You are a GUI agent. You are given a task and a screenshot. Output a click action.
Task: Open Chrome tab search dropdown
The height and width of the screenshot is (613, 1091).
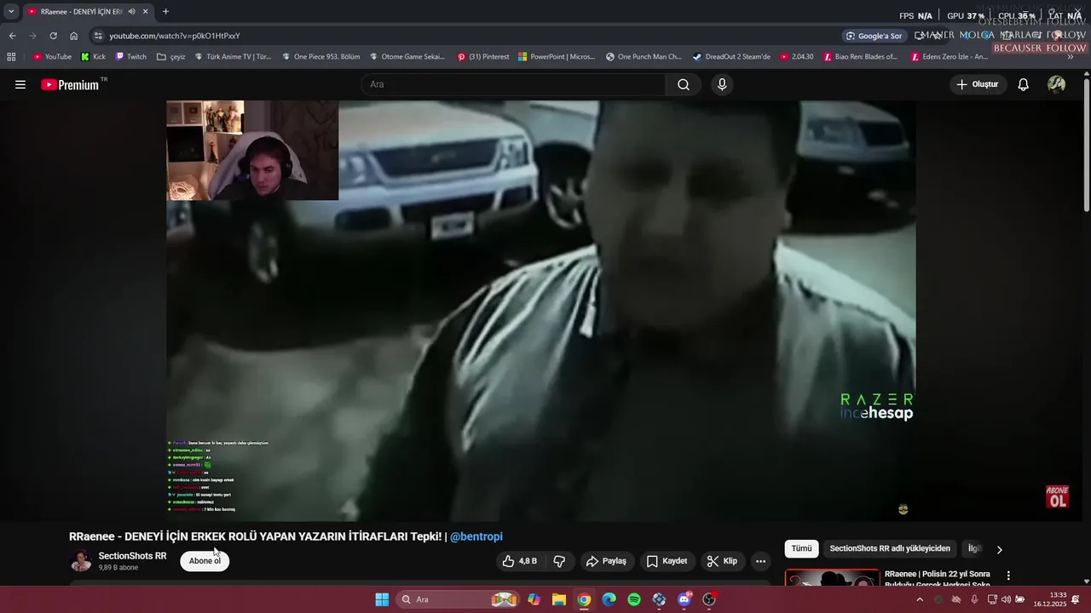[x=11, y=11]
